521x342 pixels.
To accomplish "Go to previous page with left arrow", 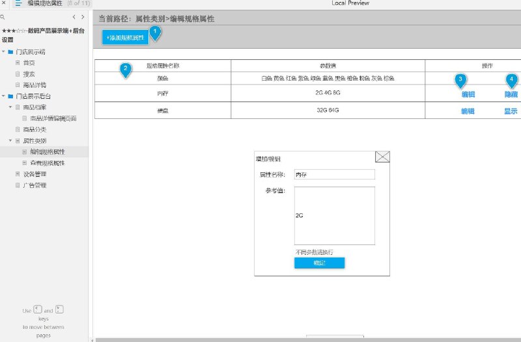I will point(74,17).
